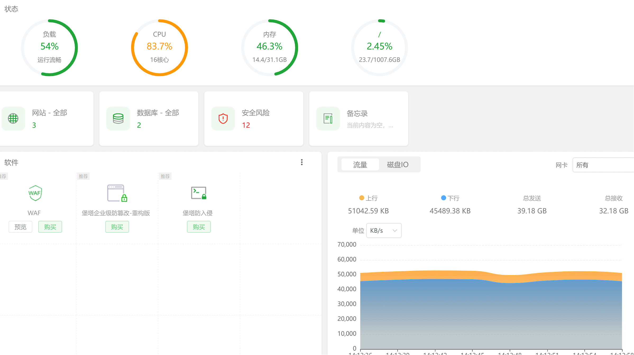Switch to the 流量 tab
The width and height of the screenshot is (634, 355).
pyautogui.click(x=360, y=165)
